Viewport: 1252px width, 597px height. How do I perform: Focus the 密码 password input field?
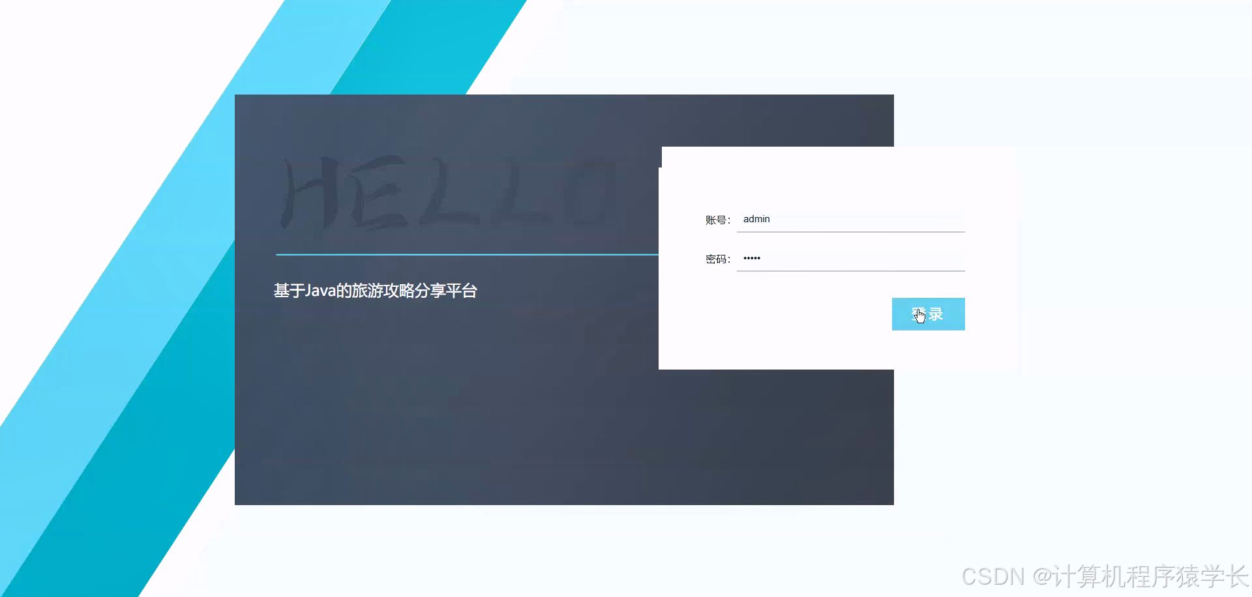(850, 259)
